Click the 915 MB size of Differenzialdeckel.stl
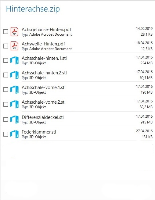Image resolution: width=155 pixels, height=200 pixels. click(146, 122)
